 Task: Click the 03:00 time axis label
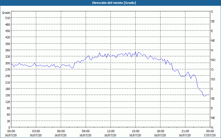coord(36,131)
